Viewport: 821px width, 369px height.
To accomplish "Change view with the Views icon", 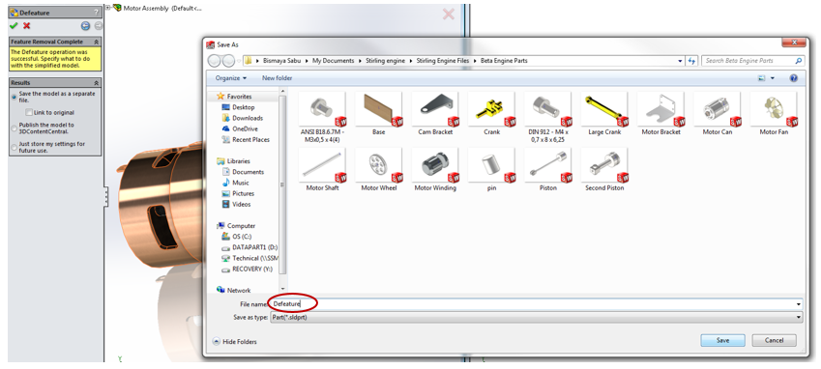I will 762,78.
